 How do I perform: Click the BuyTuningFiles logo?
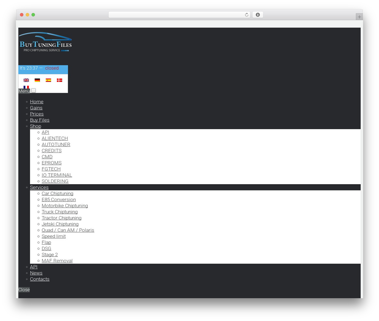[x=45, y=42]
